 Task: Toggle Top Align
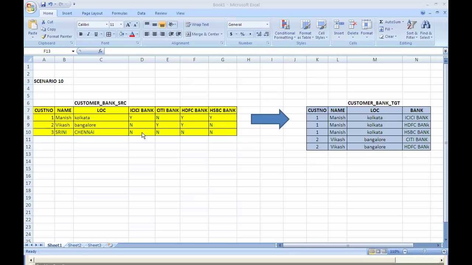pyautogui.click(x=147, y=25)
